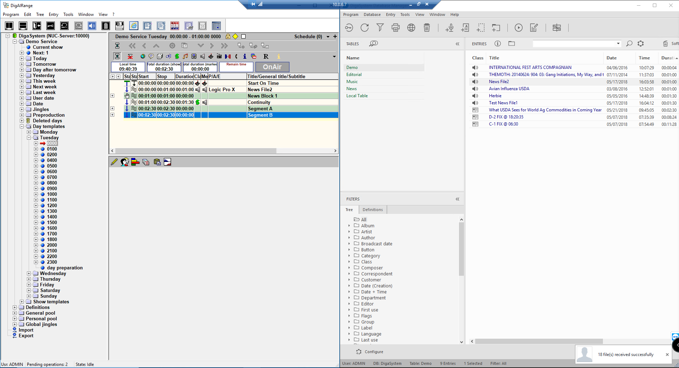Click the bold R icon in schedule toolbar
Screen dimensions: 679x368
point(266,56)
